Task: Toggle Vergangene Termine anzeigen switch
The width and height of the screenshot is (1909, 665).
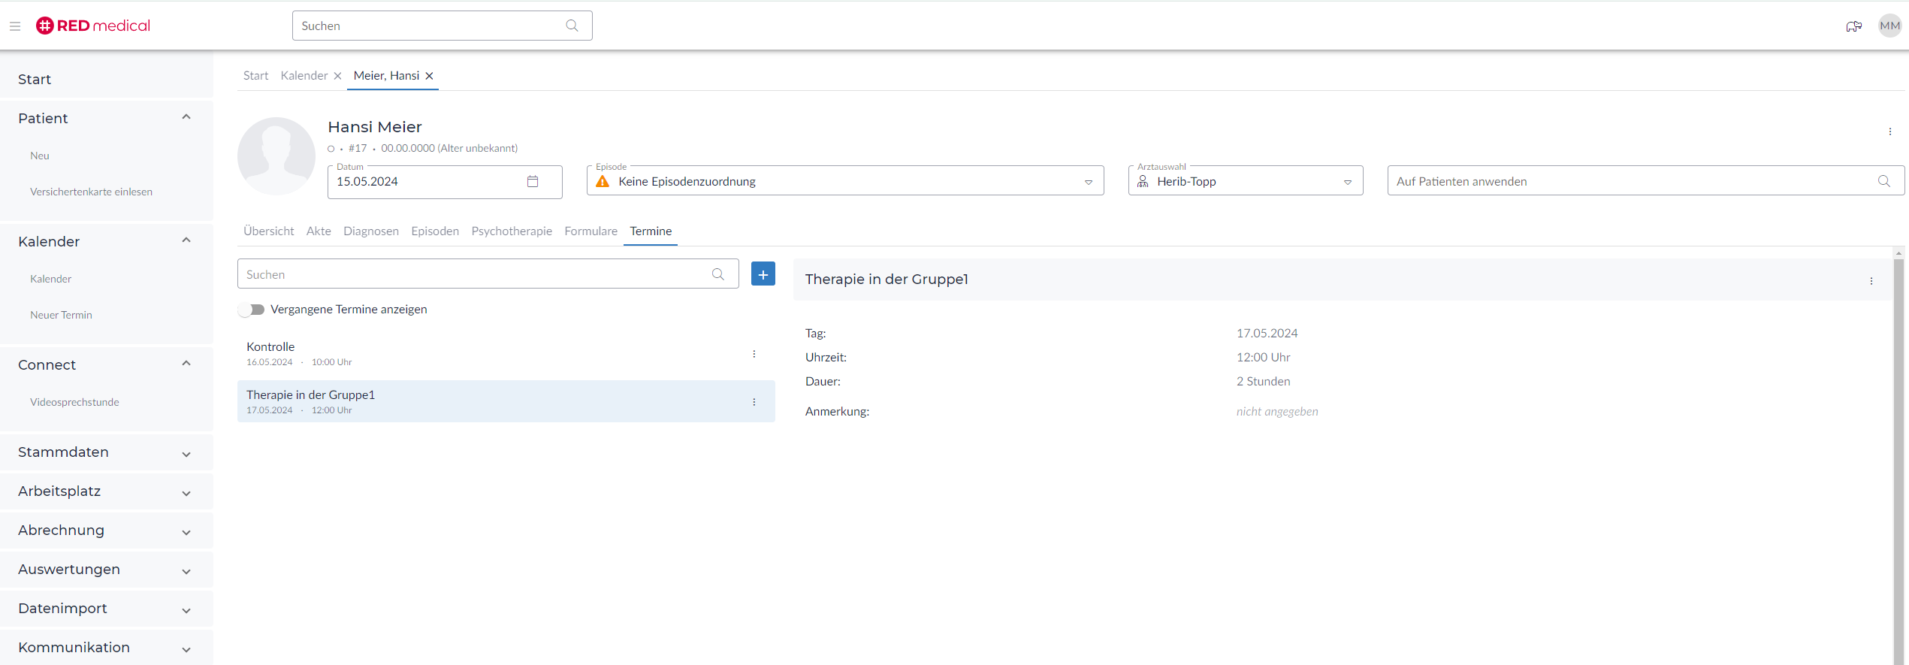Action: pyautogui.click(x=252, y=310)
